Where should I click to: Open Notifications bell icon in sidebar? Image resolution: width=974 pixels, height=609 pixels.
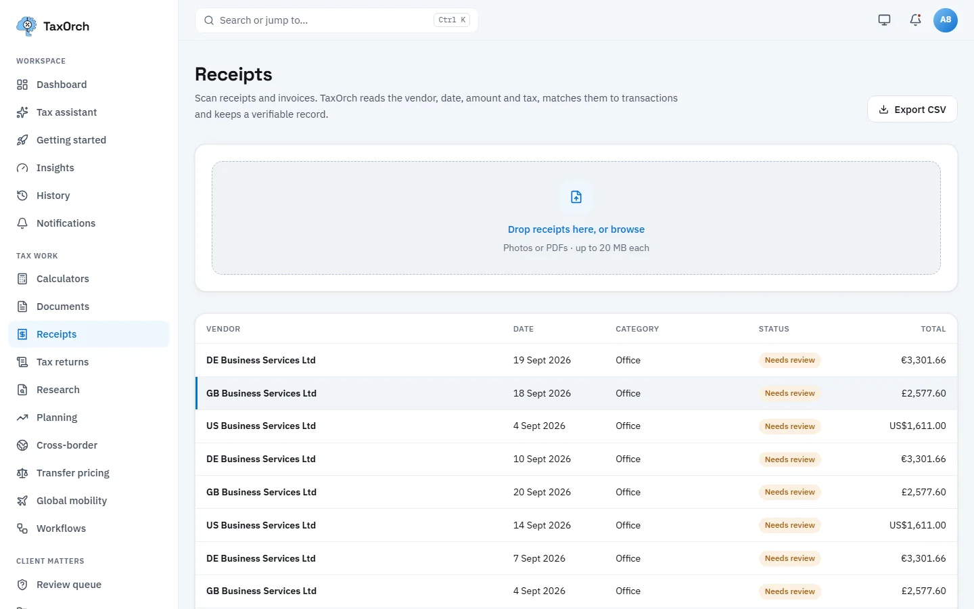[22, 223]
